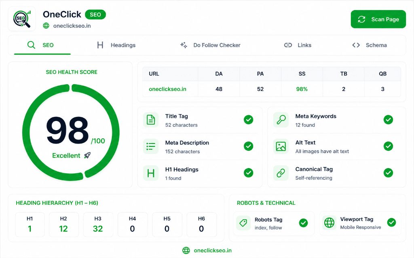The height and width of the screenshot is (258, 414).
Task: Select the H5 count card
Action: (167, 225)
